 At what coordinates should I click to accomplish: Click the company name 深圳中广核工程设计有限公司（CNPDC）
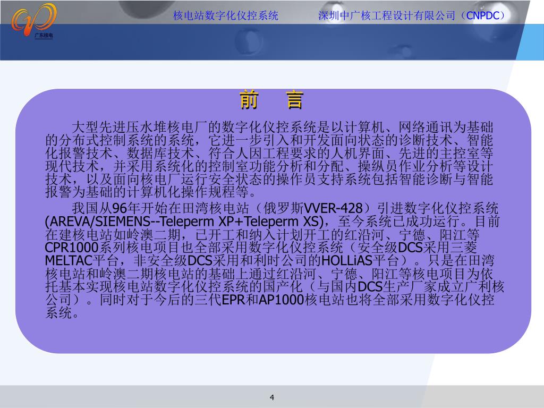pyautogui.click(x=412, y=15)
